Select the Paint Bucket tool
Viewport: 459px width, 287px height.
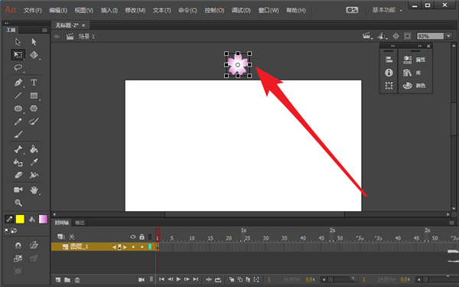tap(34, 149)
